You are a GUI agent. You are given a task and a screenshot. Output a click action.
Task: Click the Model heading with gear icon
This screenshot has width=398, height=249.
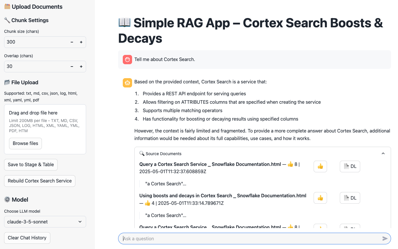coord(16,200)
